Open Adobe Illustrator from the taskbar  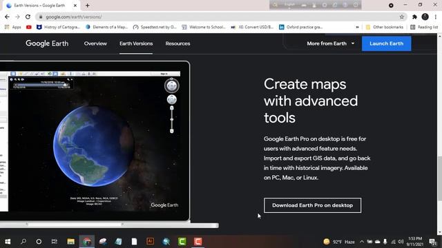pos(151,241)
